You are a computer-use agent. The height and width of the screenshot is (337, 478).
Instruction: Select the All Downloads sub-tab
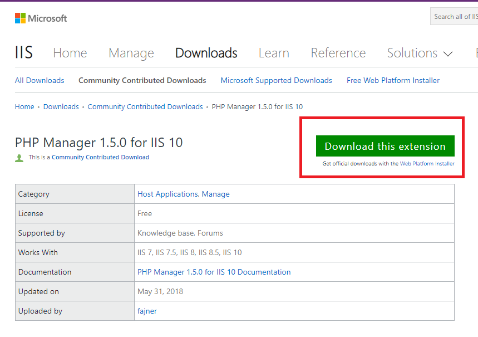[40, 81]
